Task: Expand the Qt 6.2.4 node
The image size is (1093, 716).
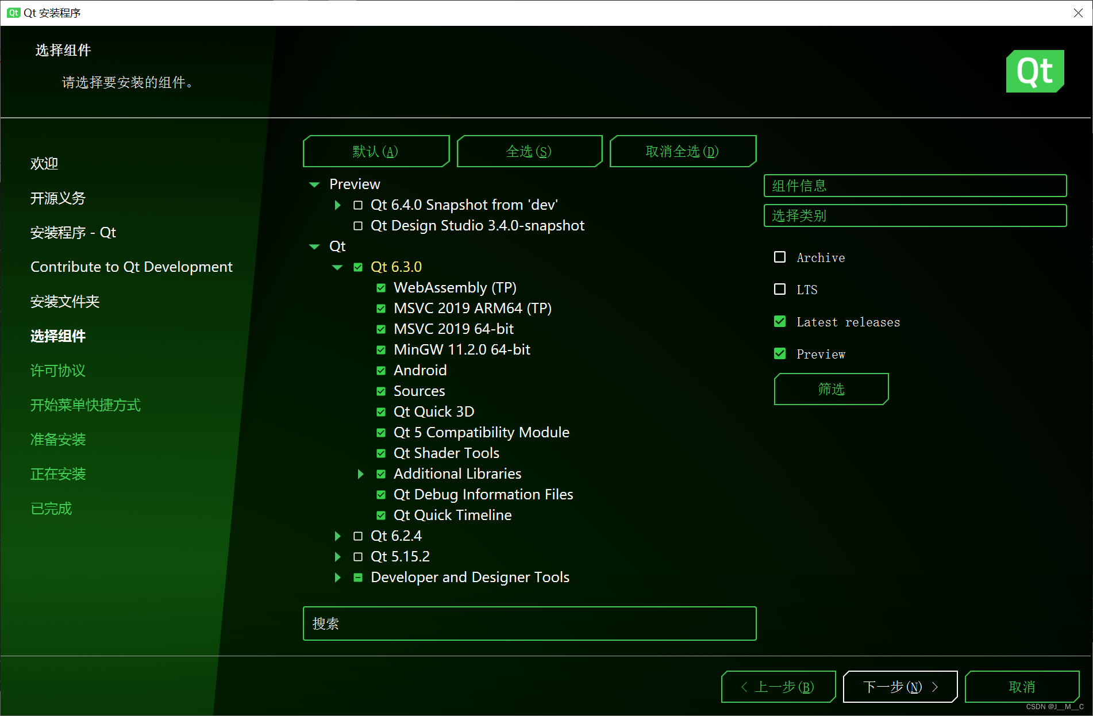Action: point(338,536)
